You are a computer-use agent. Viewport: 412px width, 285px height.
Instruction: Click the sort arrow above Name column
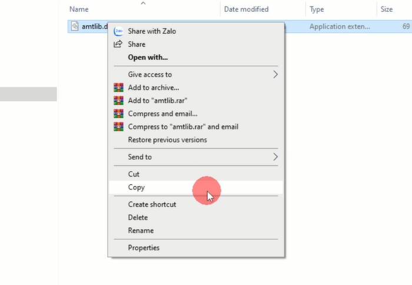[x=143, y=4]
